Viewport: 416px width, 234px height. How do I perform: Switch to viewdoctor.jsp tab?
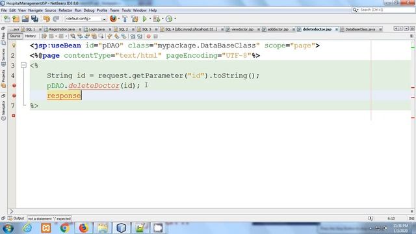(x=242, y=29)
